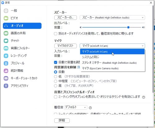Open the レコーディング tab
Image resolution: width=155 pixels, height=128 pixels.
coord(22,56)
